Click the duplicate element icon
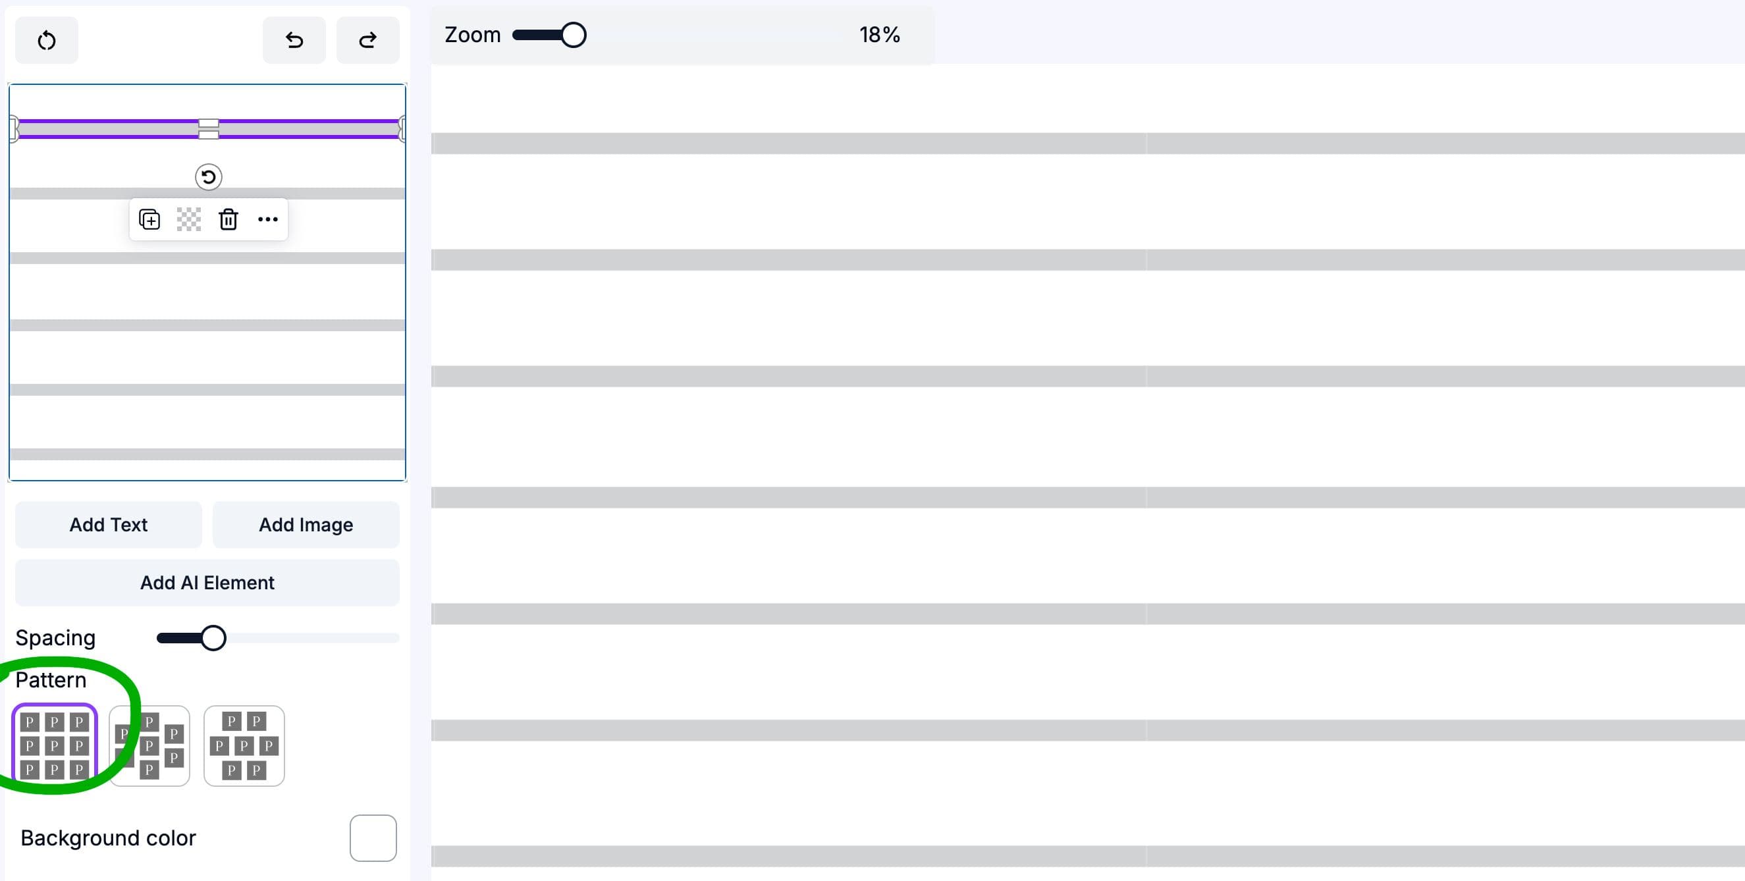1745x881 pixels. pos(149,219)
